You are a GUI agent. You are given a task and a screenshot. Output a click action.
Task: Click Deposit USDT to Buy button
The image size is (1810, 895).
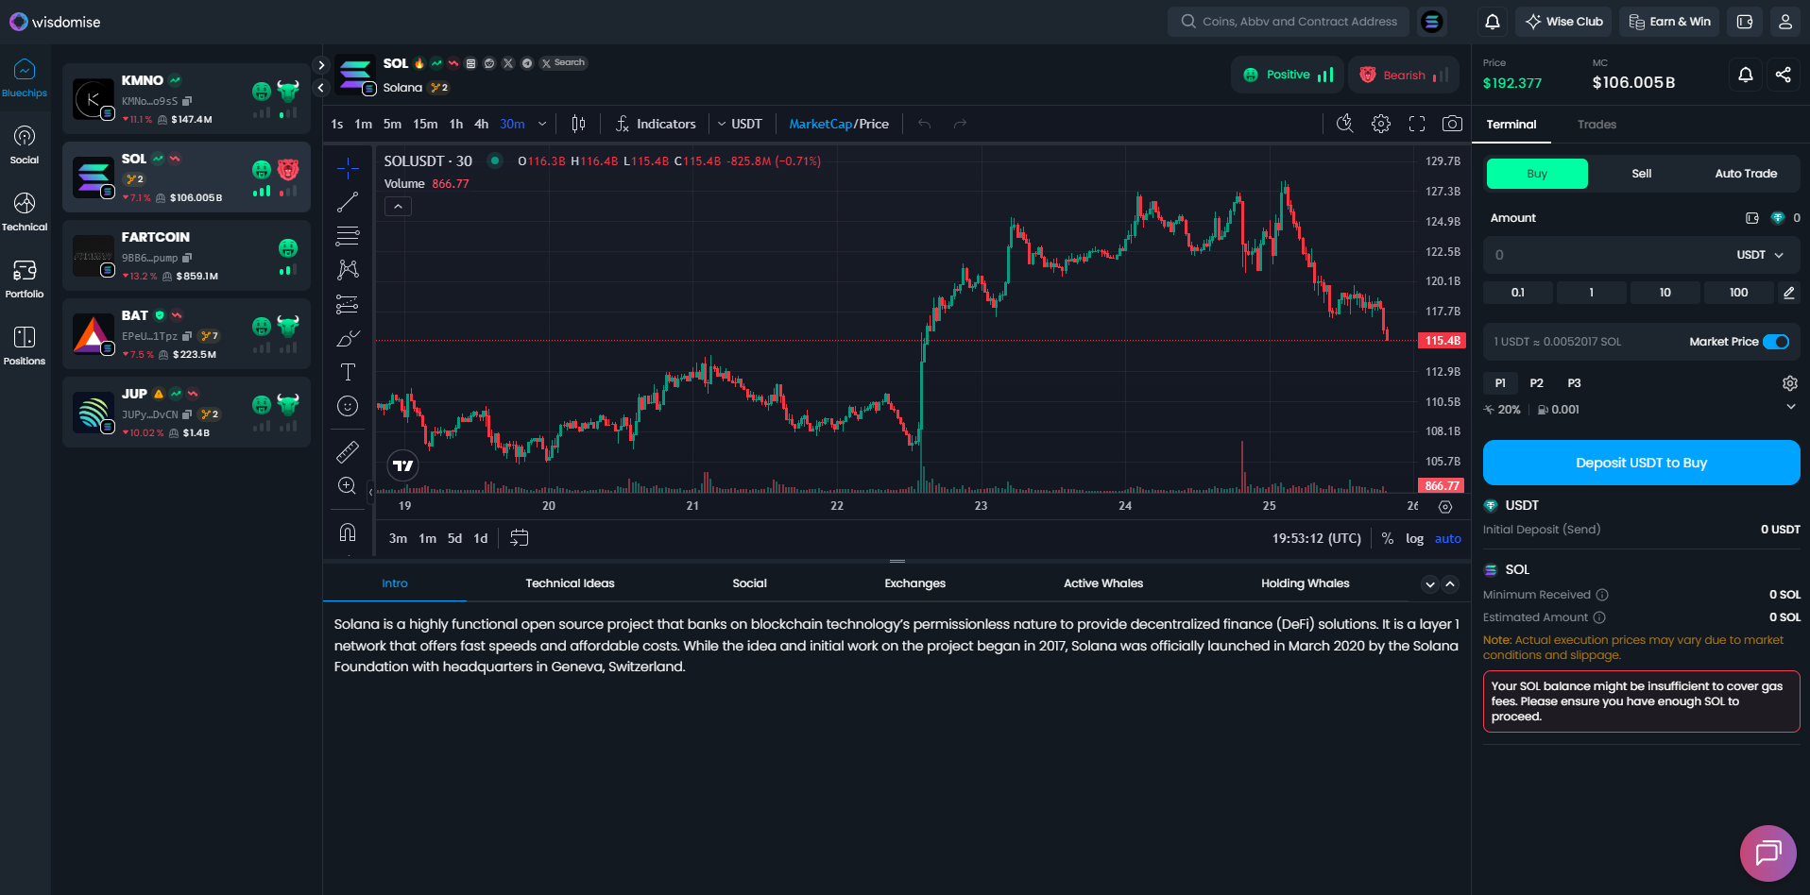1641,463
